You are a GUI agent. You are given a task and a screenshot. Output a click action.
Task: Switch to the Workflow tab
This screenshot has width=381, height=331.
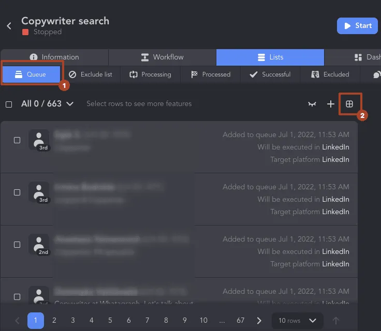[x=163, y=57]
